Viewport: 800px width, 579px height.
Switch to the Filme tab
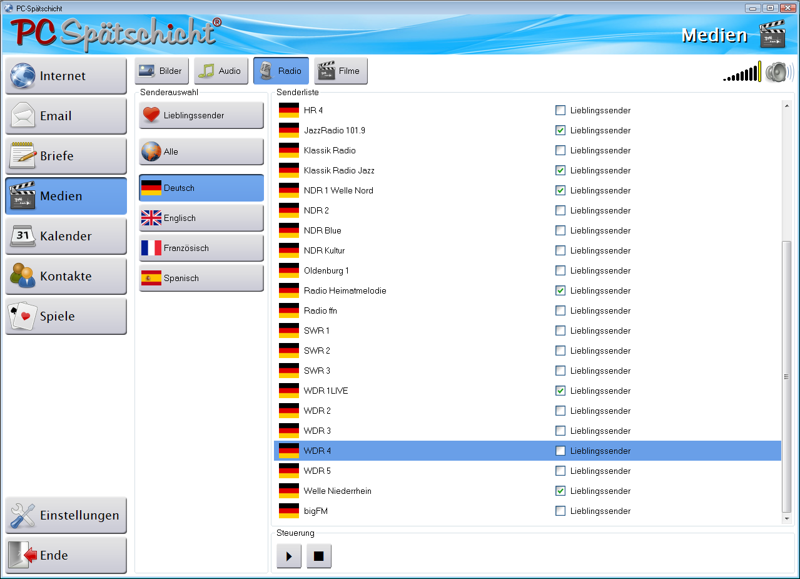click(x=341, y=71)
